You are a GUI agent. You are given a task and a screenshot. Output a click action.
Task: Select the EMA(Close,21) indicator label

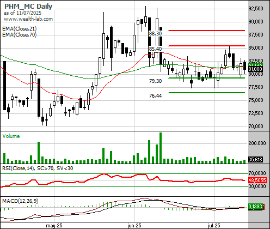[x=20, y=29]
